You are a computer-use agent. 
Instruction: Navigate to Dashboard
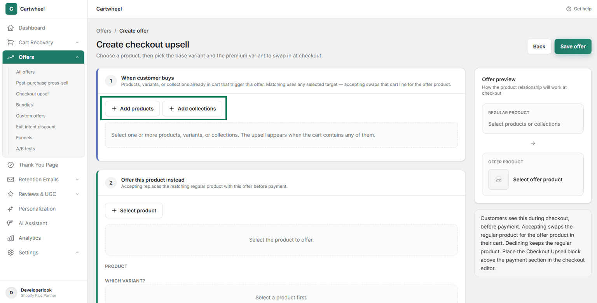tap(44, 28)
